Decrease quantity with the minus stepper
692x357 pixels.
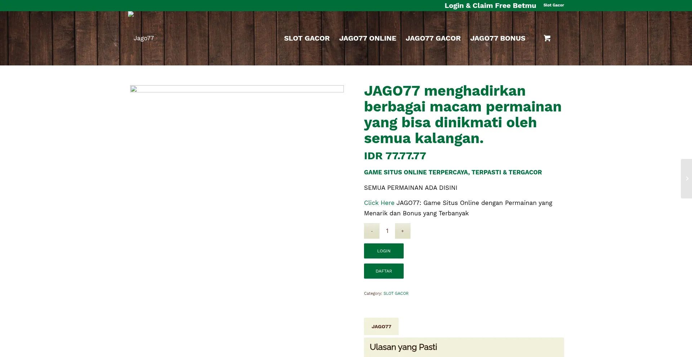[372, 230]
